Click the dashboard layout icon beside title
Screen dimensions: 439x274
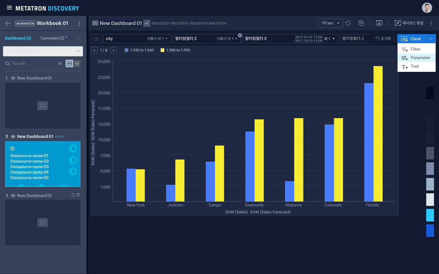click(x=95, y=23)
